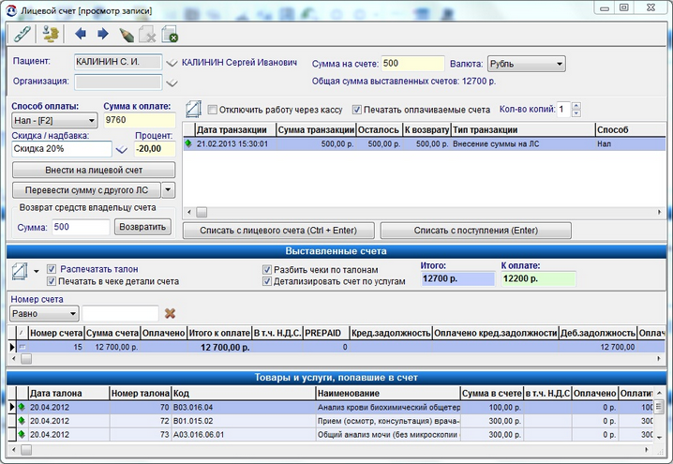
Task: Click the document with green mark icon
Action: click(170, 35)
